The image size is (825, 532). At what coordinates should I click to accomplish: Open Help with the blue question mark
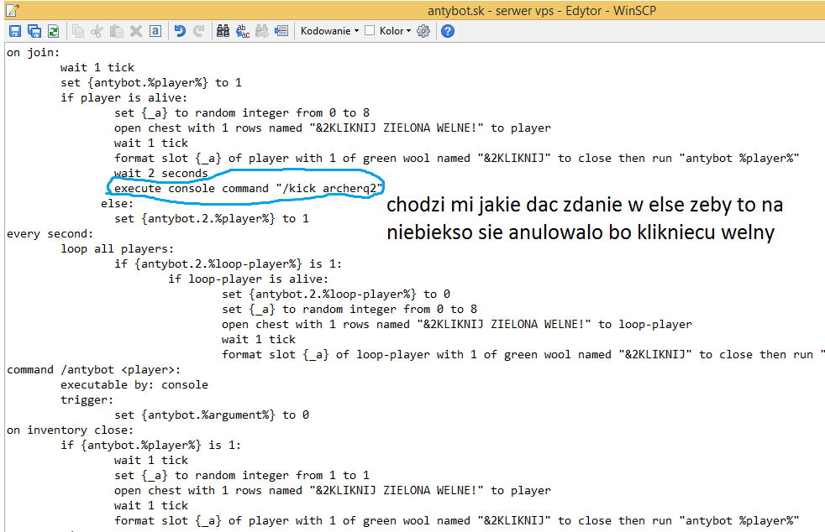(448, 31)
